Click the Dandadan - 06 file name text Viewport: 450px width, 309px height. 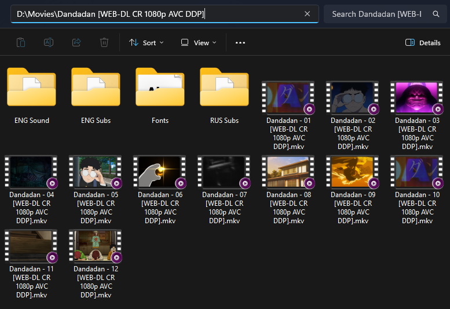[x=160, y=208]
